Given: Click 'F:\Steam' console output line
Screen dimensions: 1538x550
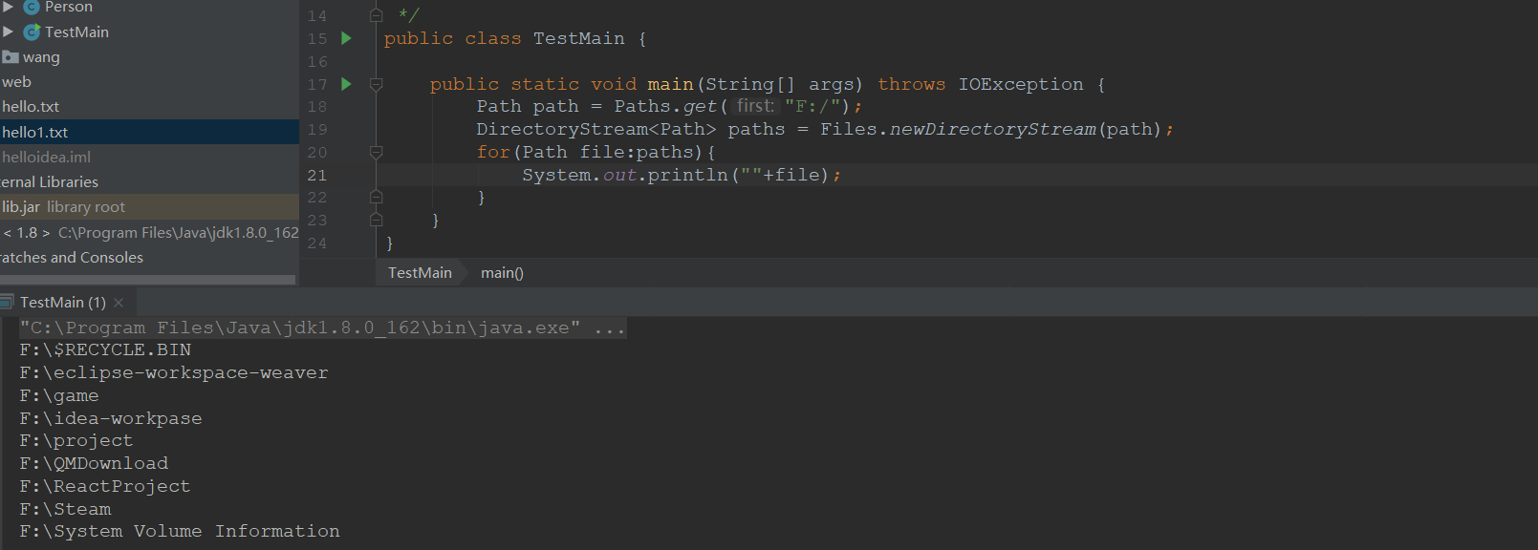Looking at the screenshot, I should [65, 509].
